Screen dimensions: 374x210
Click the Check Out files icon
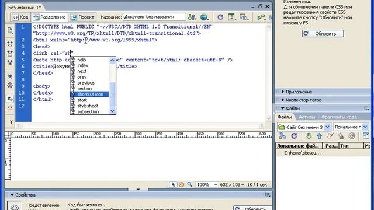pyautogui.click(x=330, y=136)
